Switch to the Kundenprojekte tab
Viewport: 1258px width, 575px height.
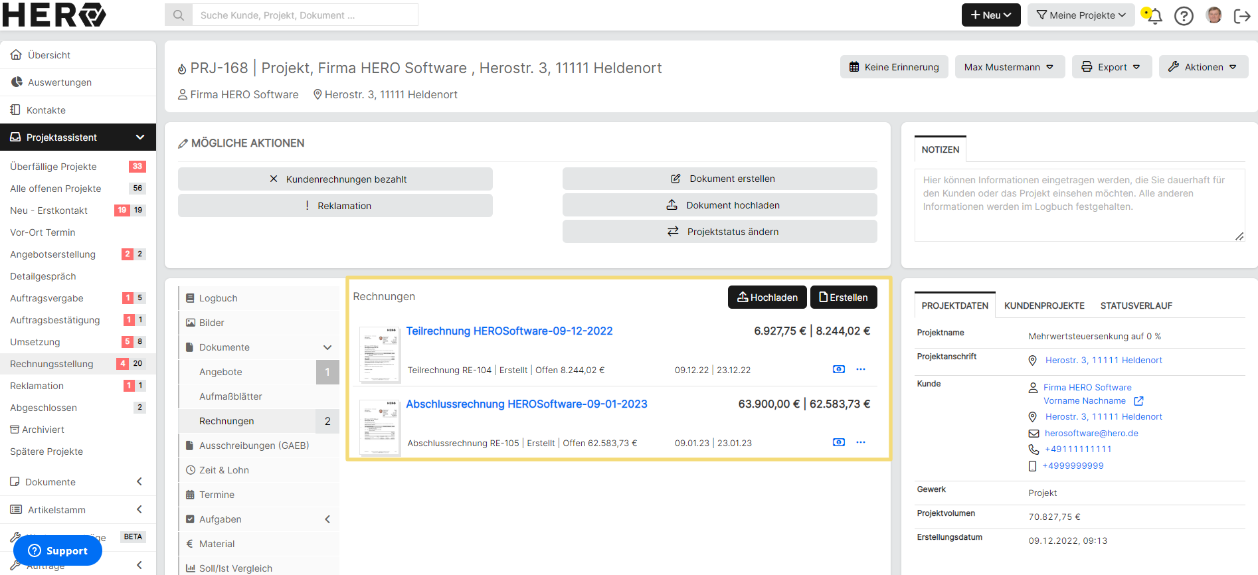tap(1044, 305)
